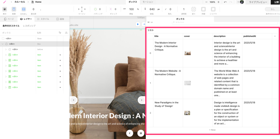Image resolution: width=280 pixels, height=139 pixels.
Task: Expand the item layer numbered 1
Action: click(6, 55)
